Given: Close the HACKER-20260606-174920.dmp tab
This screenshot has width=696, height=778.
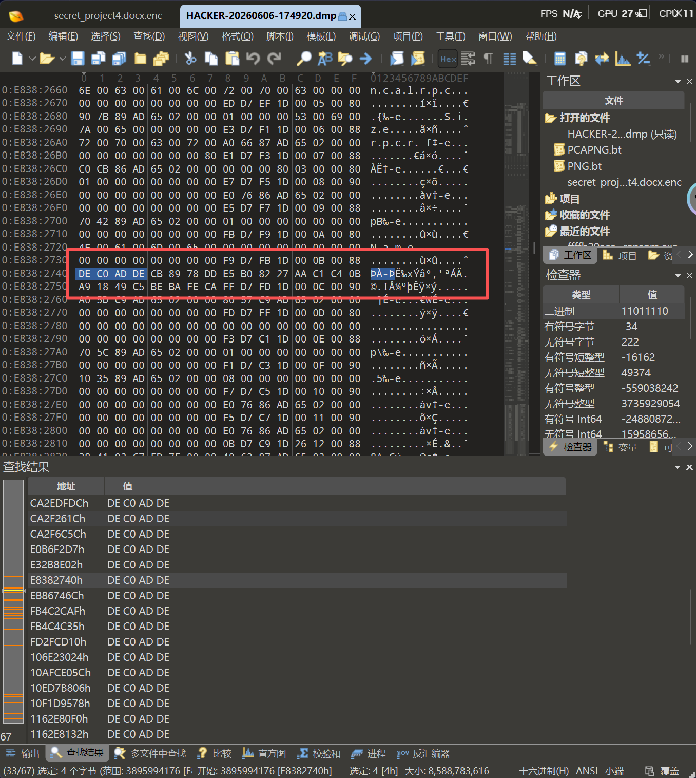Looking at the screenshot, I should [x=353, y=16].
